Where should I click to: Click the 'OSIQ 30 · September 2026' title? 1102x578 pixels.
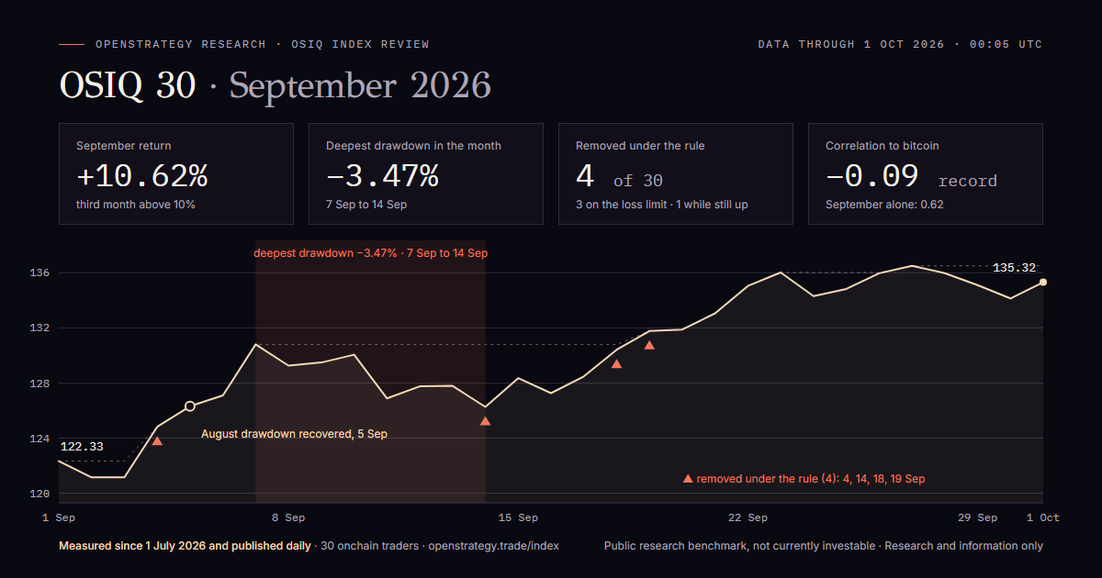275,85
